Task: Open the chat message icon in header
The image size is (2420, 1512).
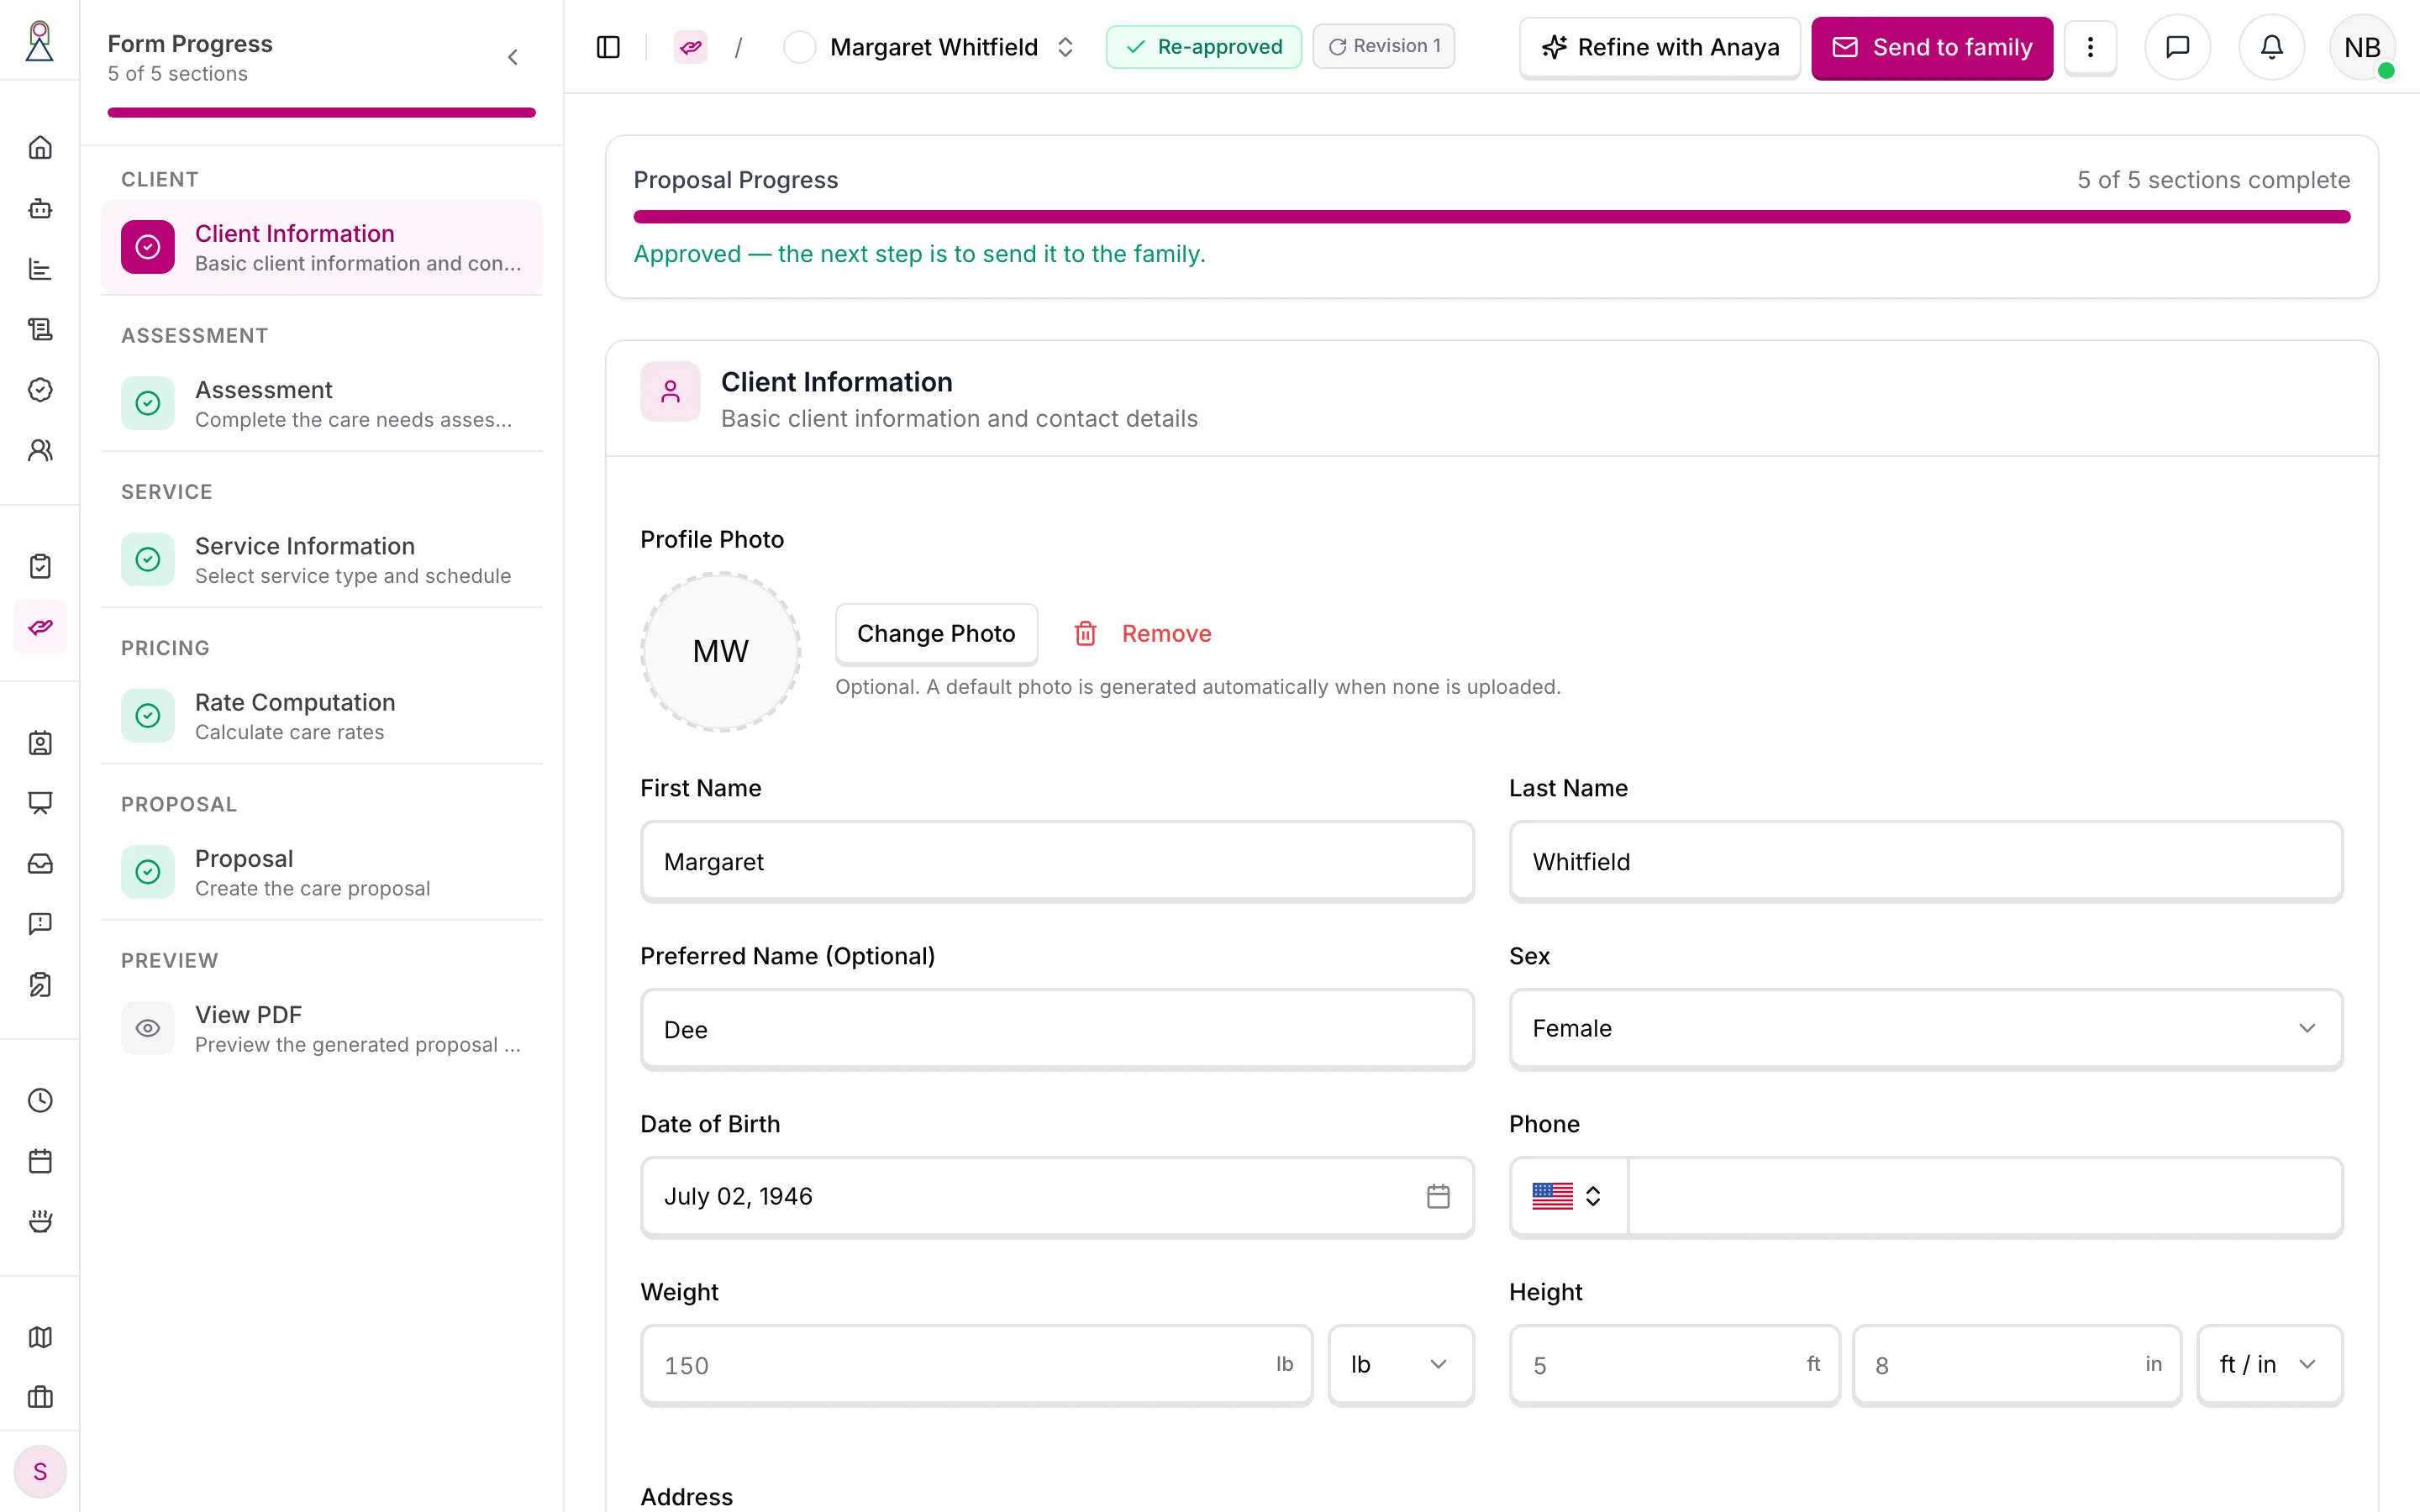Action: 2177,47
